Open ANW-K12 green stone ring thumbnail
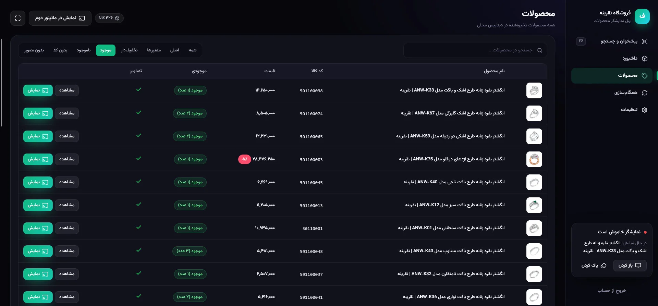658x306 pixels. click(x=534, y=205)
